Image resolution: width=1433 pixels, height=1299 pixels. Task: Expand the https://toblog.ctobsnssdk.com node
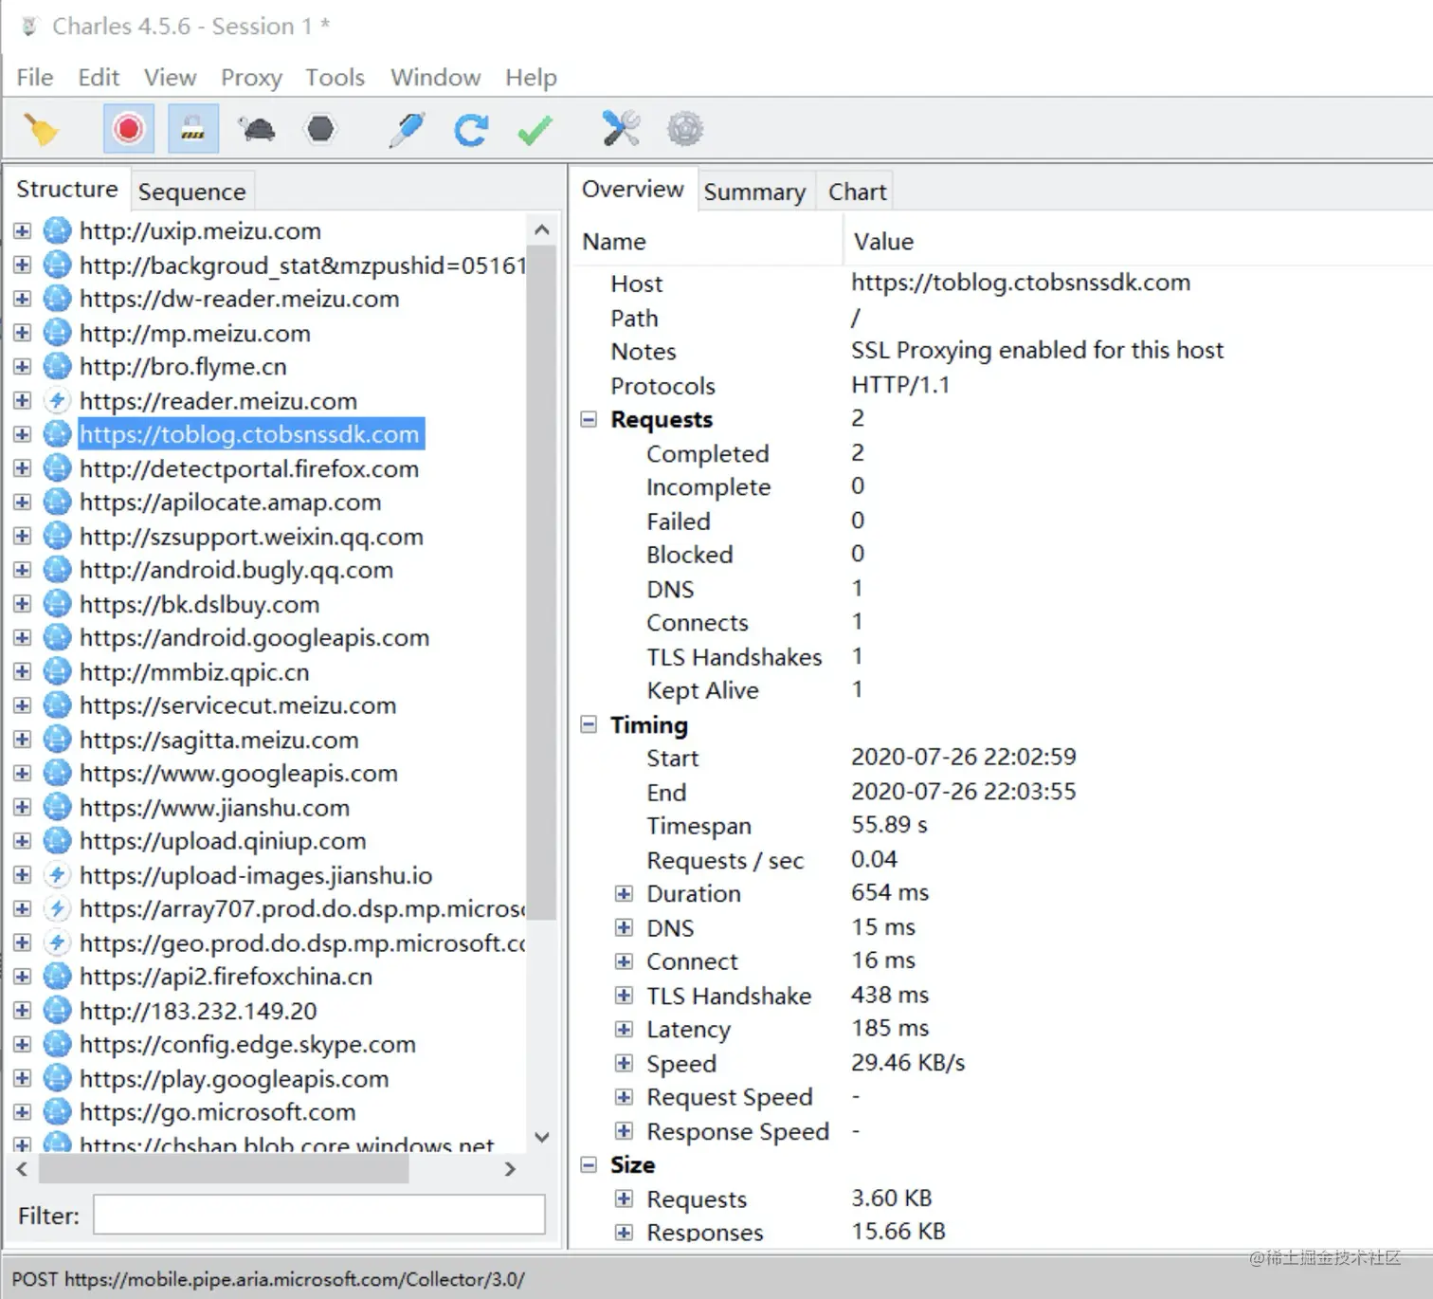pyautogui.click(x=23, y=434)
